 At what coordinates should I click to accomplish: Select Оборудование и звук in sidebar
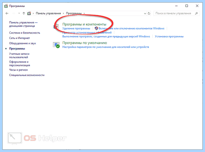[23, 43]
